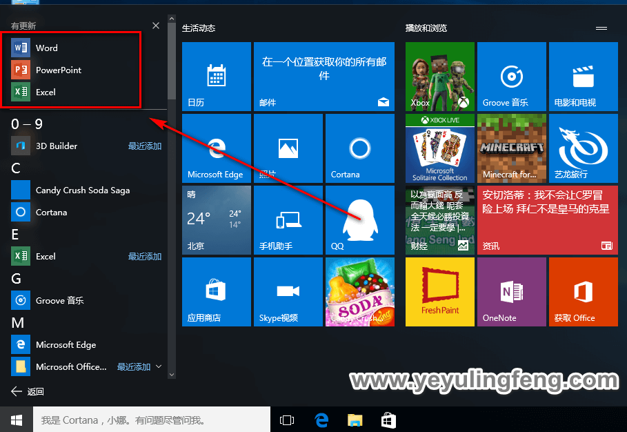The image size is (627, 432).
Task: Click 最近添加 label beside 3D Builder
Action: pos(145,146)
